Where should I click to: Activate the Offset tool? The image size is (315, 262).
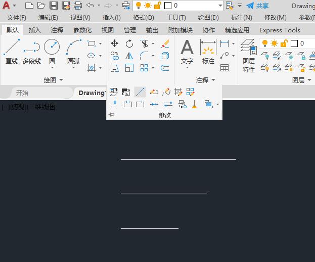[165, 68]
